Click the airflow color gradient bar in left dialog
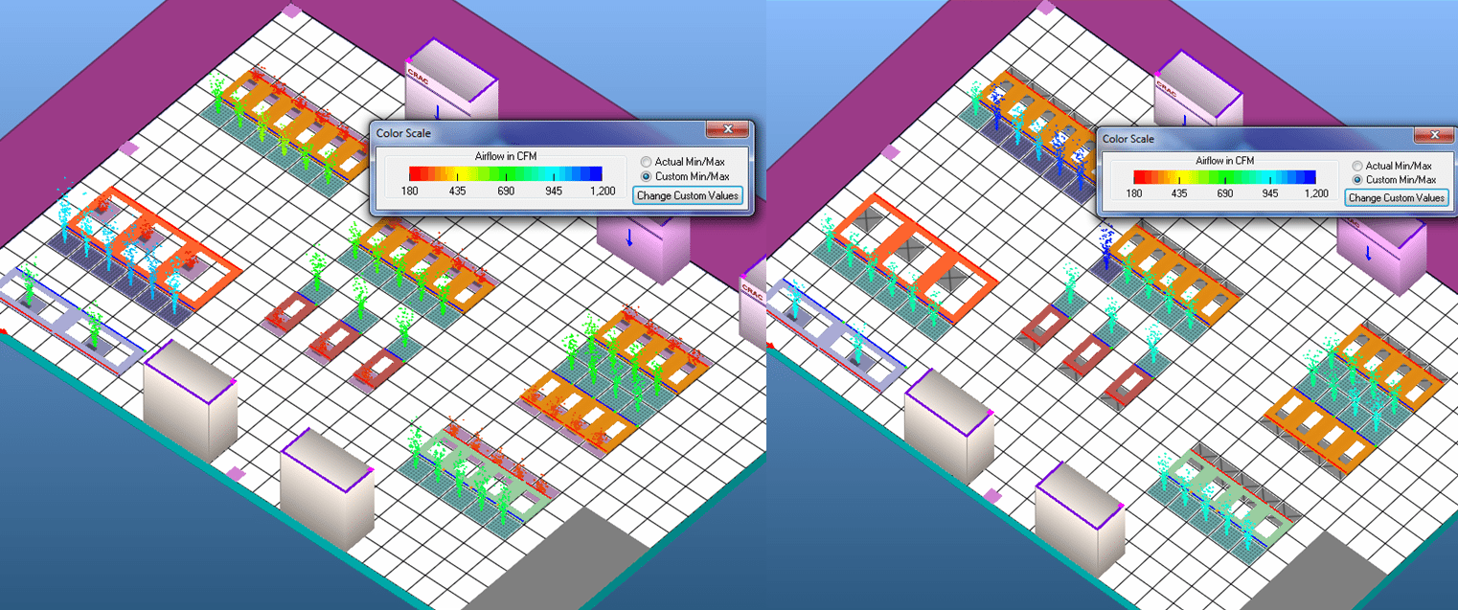The width and height of the screenshot is (1458, 610). tap(506, 173)
